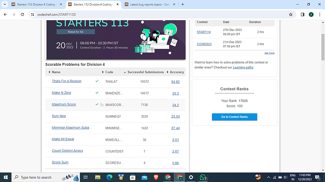Open the notification center icon
The width and height of the screenshot is (325, 182).
click(317, 177)
